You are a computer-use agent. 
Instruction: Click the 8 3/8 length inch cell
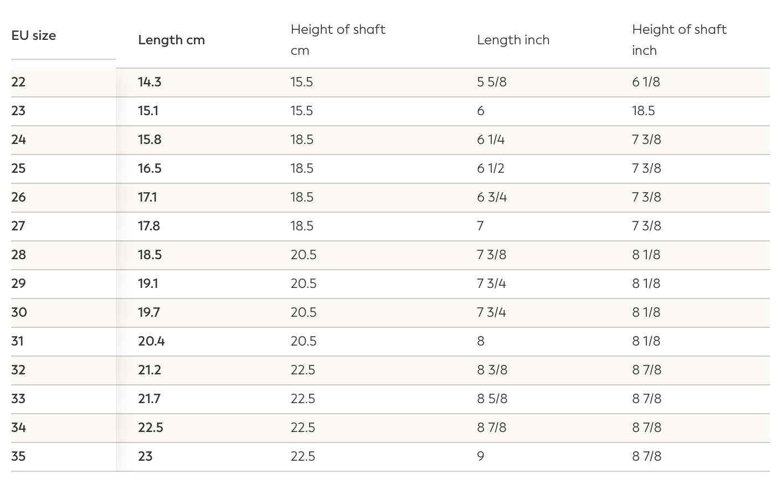pyautogui.click(x=492, y=370)
